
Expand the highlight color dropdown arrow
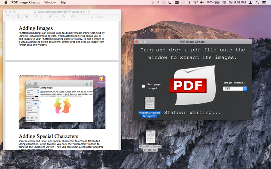[x=56, y=17]
